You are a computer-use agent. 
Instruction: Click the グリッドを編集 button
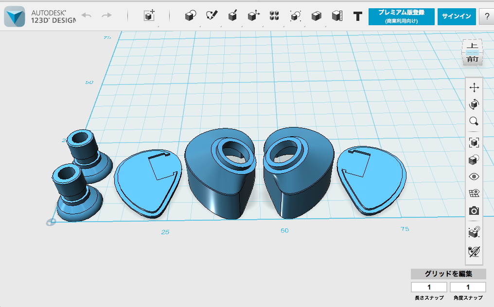448,274
